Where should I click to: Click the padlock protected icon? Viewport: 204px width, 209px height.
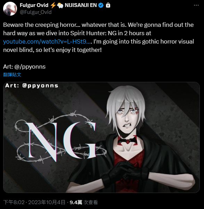pos(108,5)
